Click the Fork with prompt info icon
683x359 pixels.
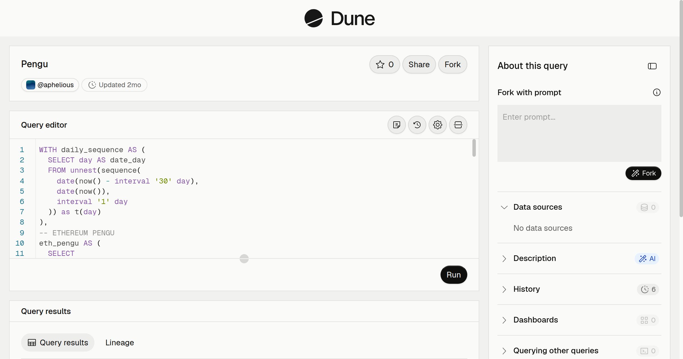tap(657, 92)
